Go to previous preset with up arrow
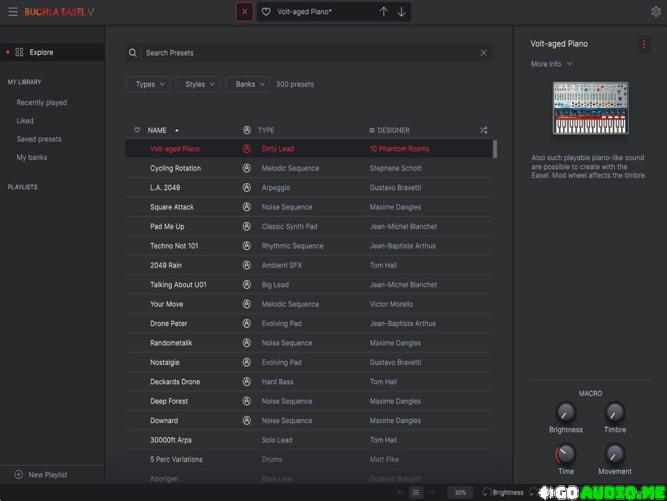The width and height of the screenshot is (667, 501). pyautogui.click(x=384, y=12)
